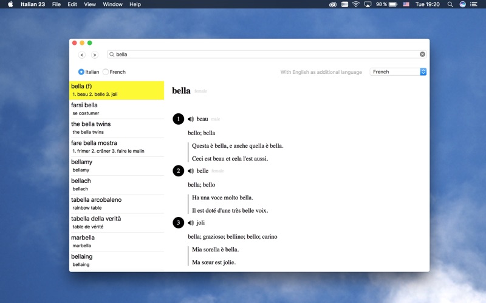Play pronunciation of belle
The image size is (486, 303).
click(x=191, y=171)
